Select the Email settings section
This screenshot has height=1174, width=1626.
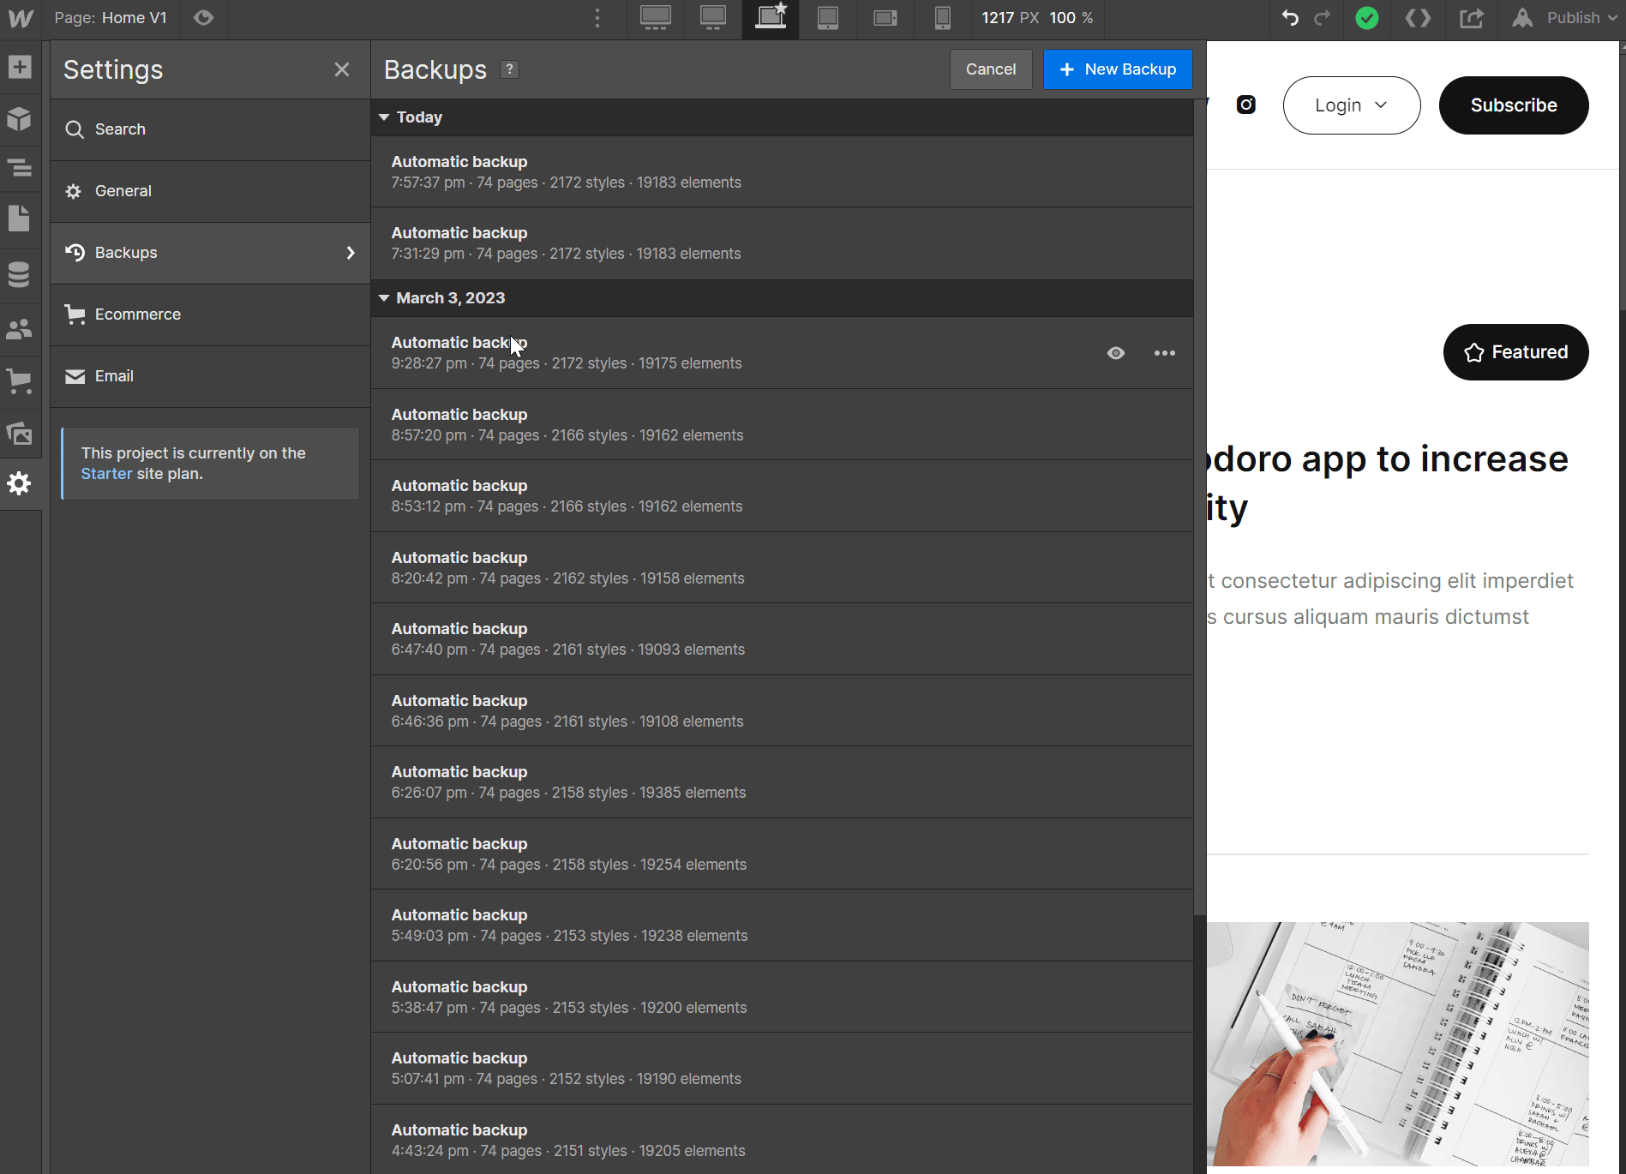114,375
